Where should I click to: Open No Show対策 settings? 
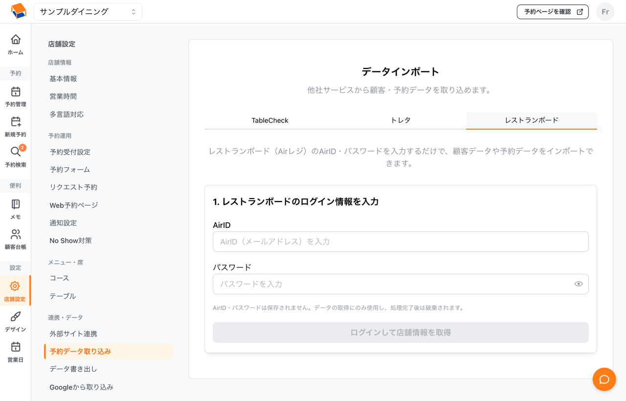70,241
